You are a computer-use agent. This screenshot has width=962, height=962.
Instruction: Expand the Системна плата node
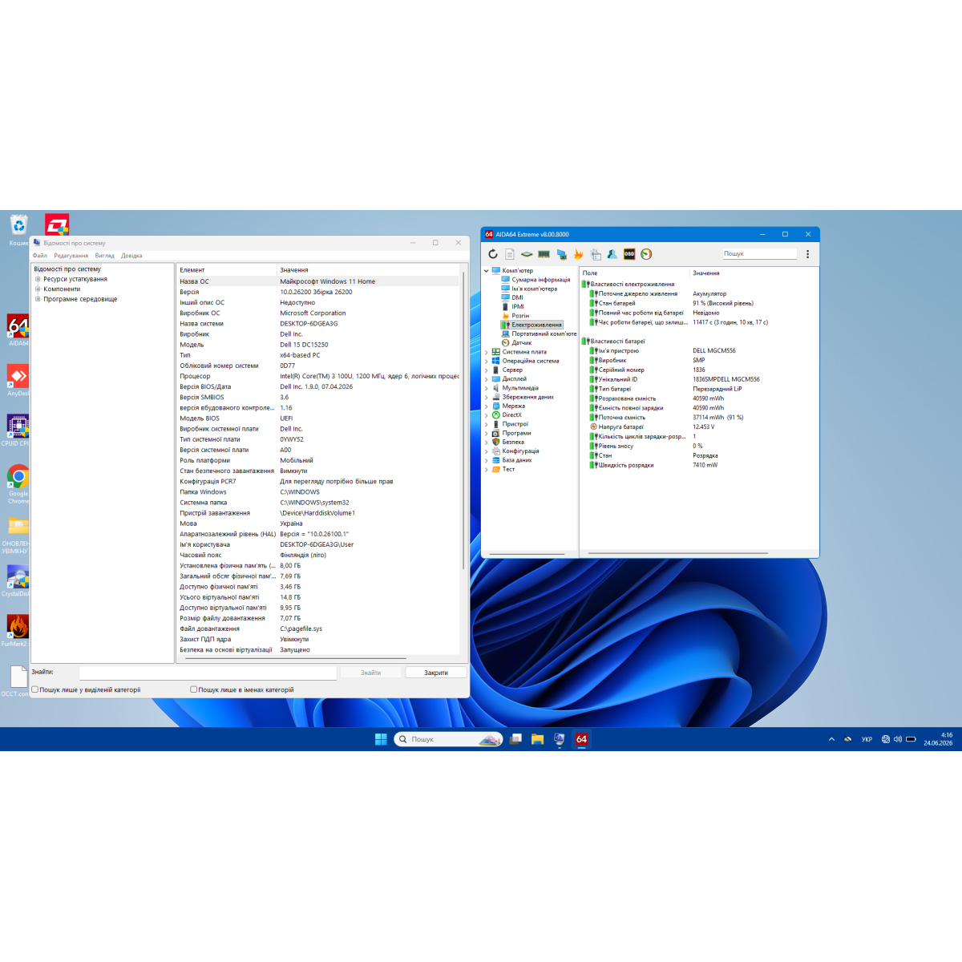tap(486, 352)
